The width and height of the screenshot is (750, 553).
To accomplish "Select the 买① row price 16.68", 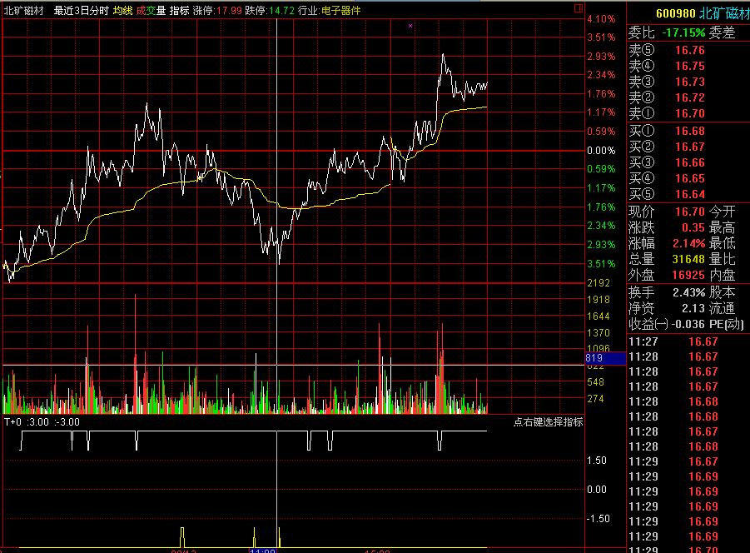I will click(x=690, y=131).
